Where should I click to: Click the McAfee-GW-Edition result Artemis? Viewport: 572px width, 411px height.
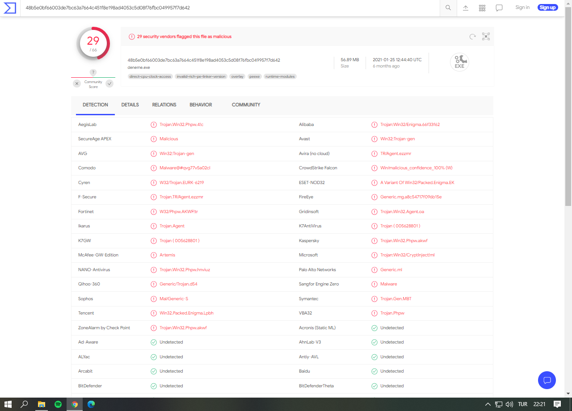167,255
